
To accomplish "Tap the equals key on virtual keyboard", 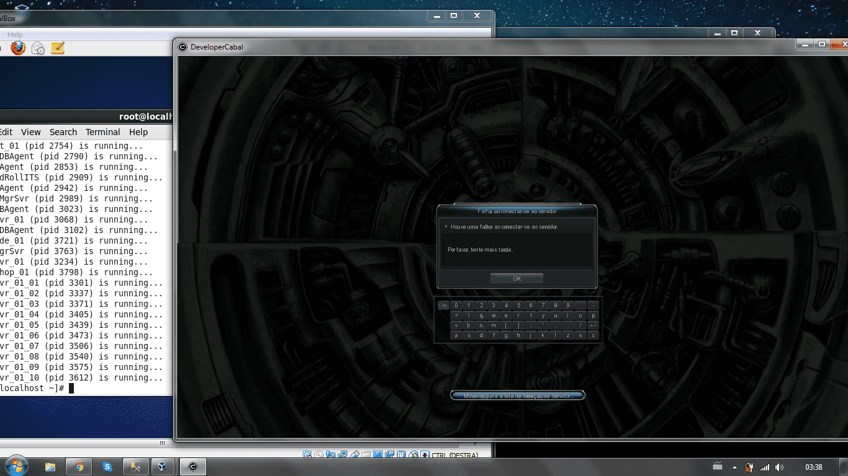I will click(456, 315).
